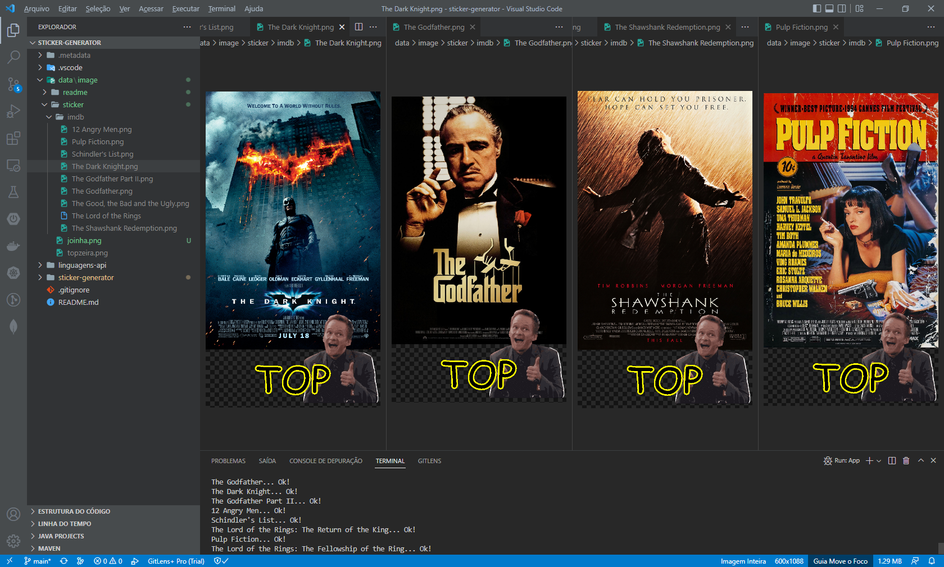Screen dimensions: 944x567
Task: Close the bottom panel
Action: point(933,460)
